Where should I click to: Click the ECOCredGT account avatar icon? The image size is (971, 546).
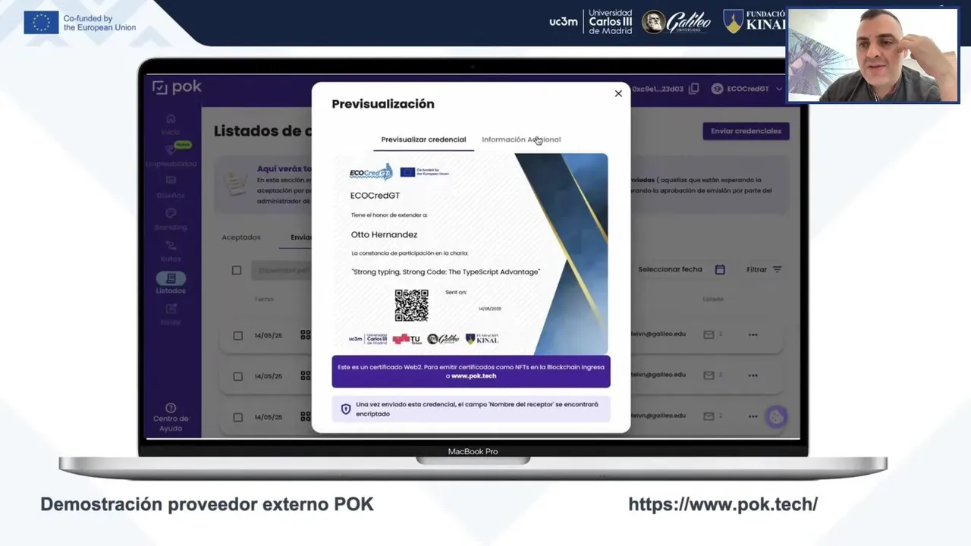tap(717, 89)
